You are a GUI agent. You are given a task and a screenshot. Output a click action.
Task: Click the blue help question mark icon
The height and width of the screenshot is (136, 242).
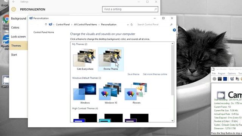click(x=174, y=30)
